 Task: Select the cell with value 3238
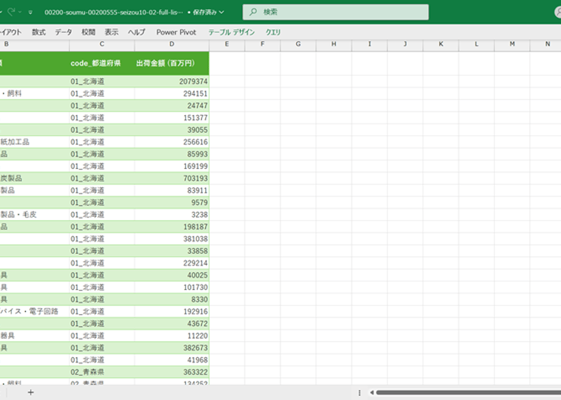tap(172, 215)
